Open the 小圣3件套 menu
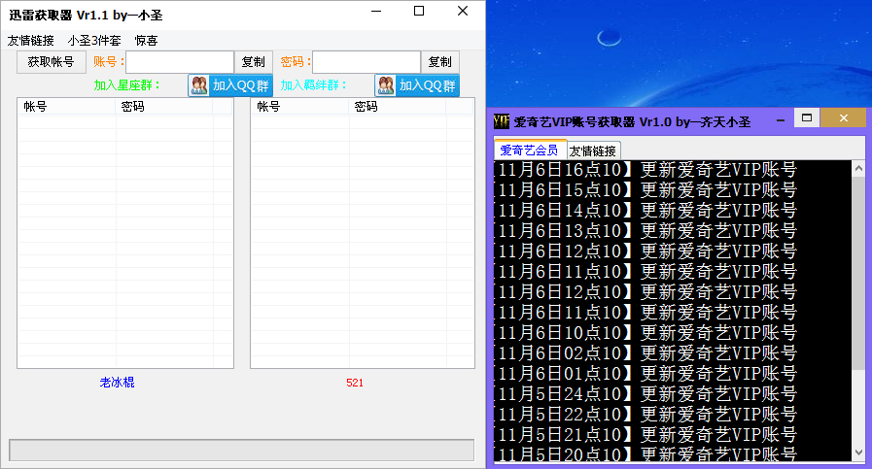 [94, 41]
